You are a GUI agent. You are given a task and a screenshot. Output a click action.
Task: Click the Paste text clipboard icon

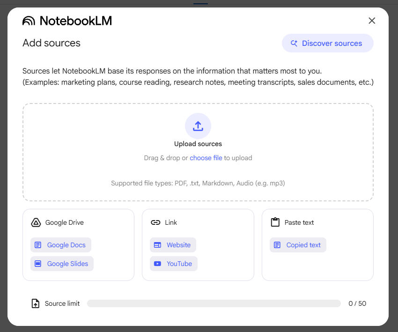(275, 222)
